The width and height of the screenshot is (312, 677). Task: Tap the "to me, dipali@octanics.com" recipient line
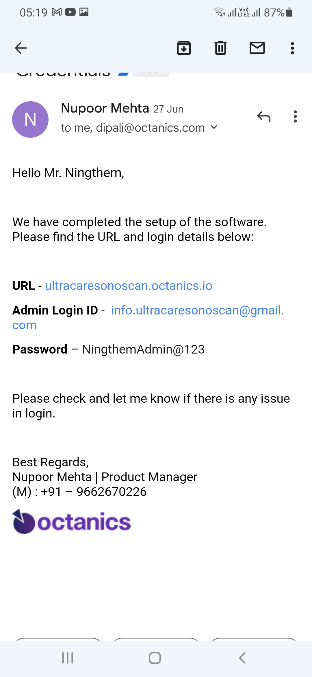[x=133, y=128]
